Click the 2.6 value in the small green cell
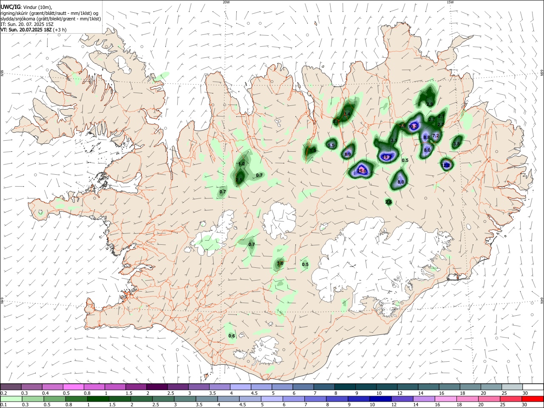 click(388, 202)
